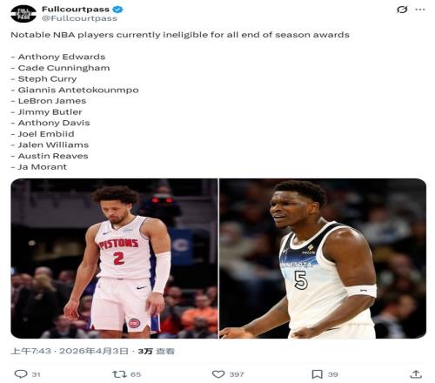Click the blue verified badge

pos(117,10)
